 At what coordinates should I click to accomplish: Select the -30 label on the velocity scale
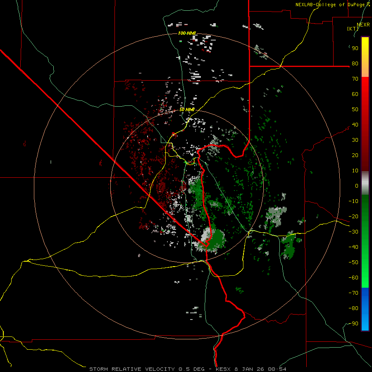tap(353, 232)
